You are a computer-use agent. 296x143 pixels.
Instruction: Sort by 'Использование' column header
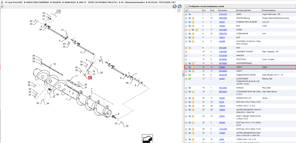pos(279,10)
